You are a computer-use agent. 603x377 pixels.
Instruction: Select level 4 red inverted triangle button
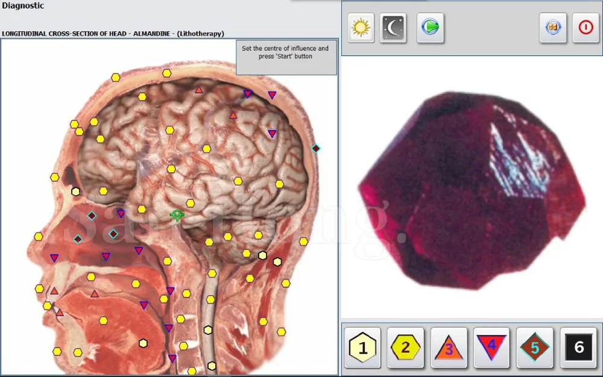[x=491, y=347]
